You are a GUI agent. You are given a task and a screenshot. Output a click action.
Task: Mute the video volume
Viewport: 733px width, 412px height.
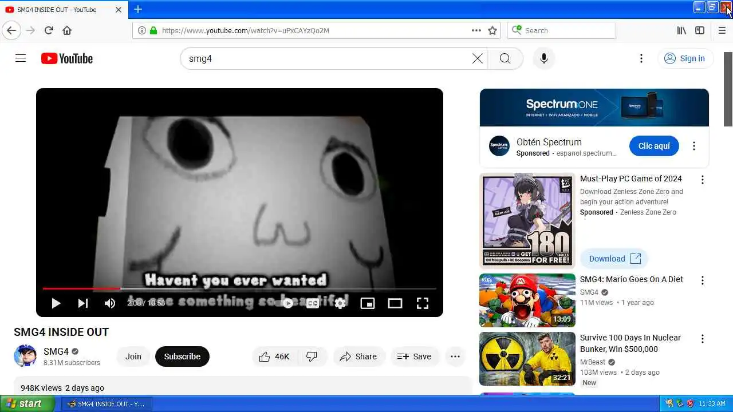pyautogui.click(x=110, y=303)
